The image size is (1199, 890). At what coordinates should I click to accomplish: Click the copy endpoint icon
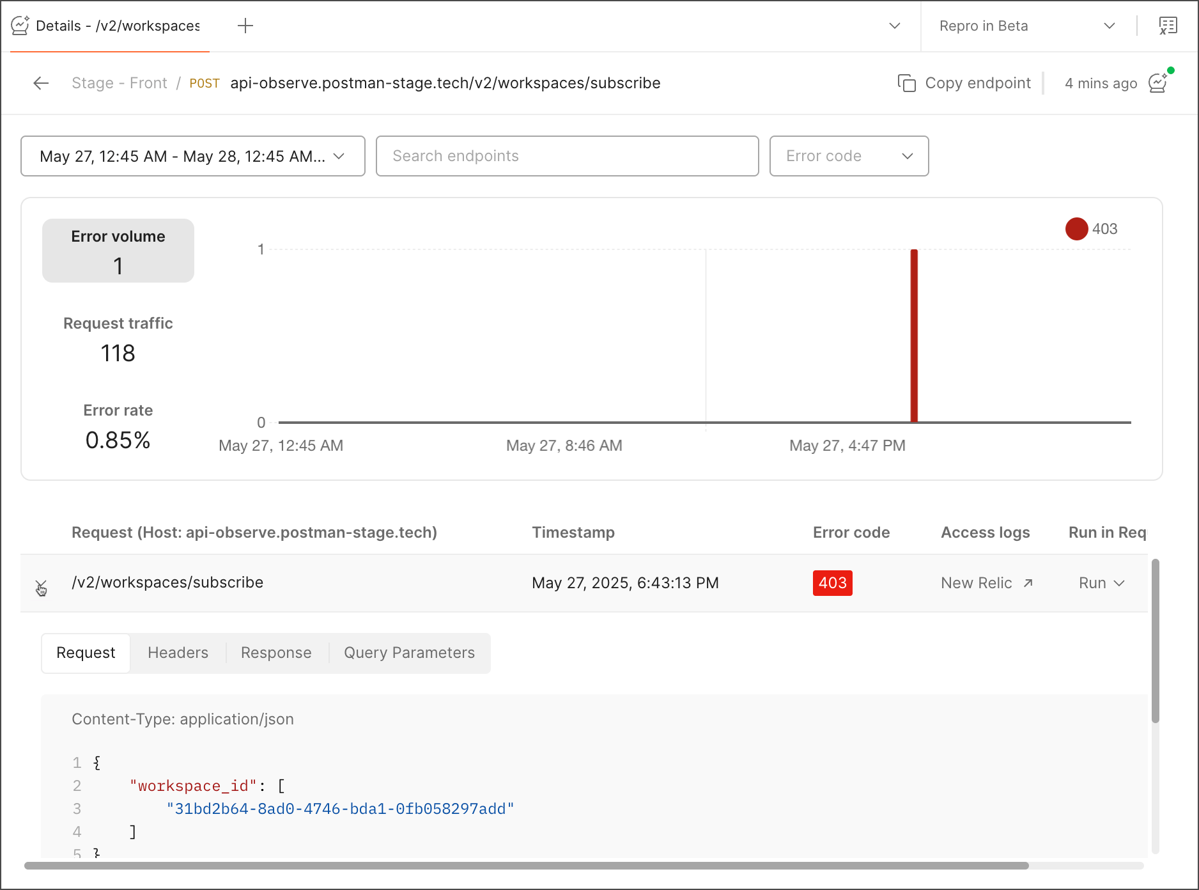pyautogui.click(x=906, y=83)
